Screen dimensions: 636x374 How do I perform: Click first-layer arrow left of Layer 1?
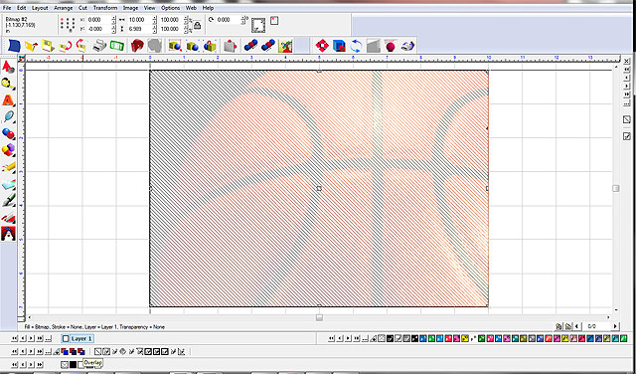click(x=15, y=338)
